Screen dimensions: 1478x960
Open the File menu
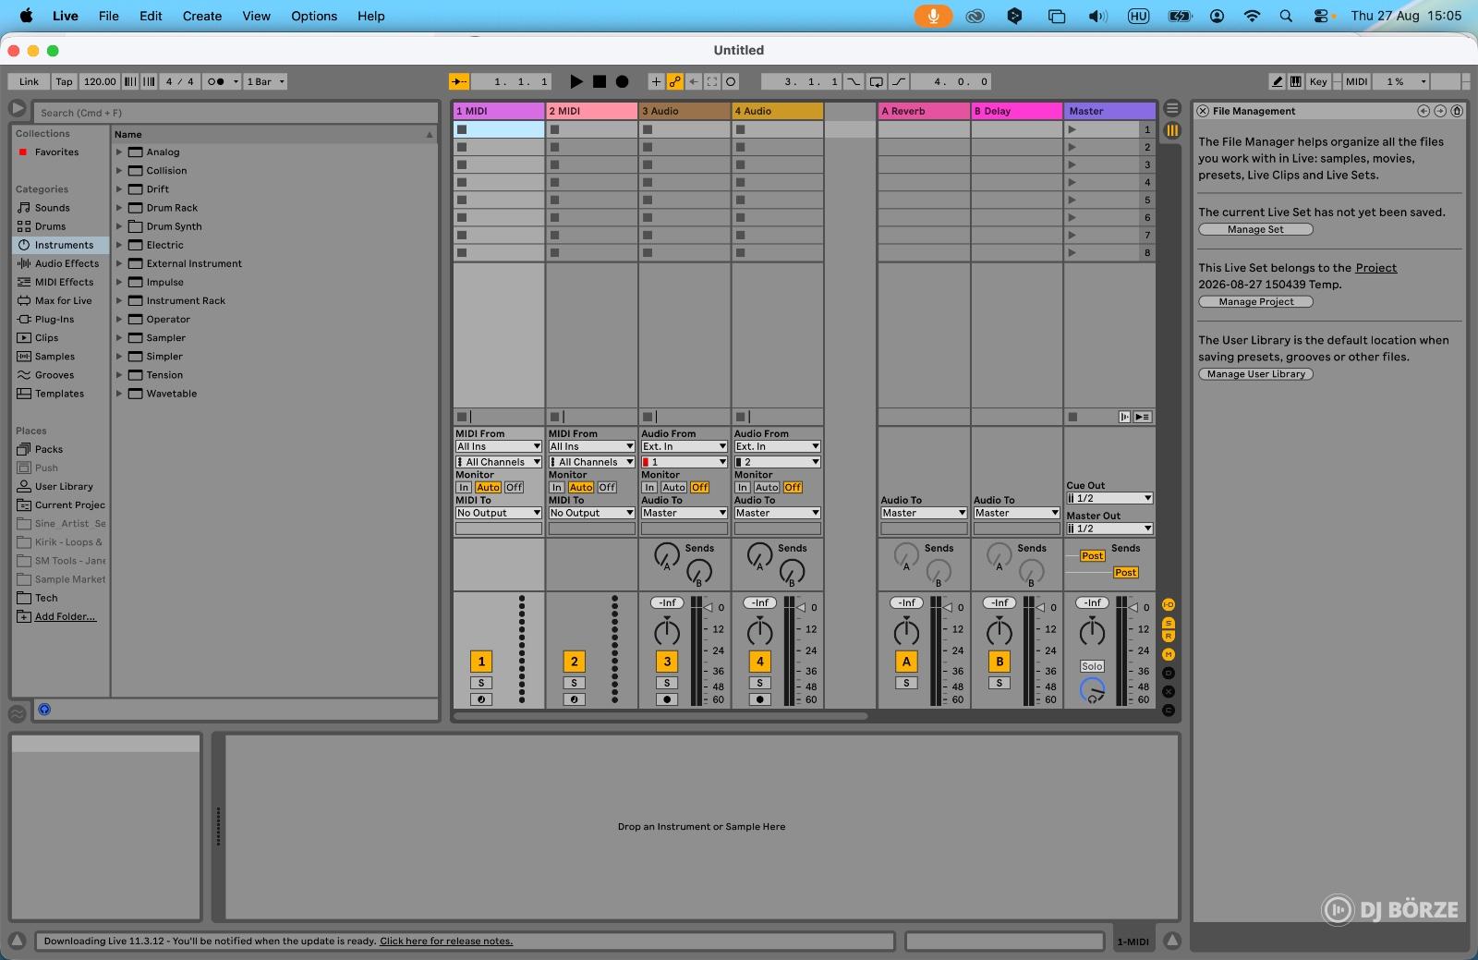pyautogui.click(x=109, y=16)
